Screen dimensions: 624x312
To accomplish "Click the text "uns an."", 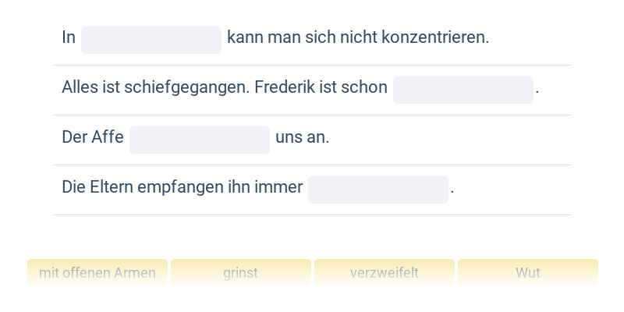I will click(303, 137).
